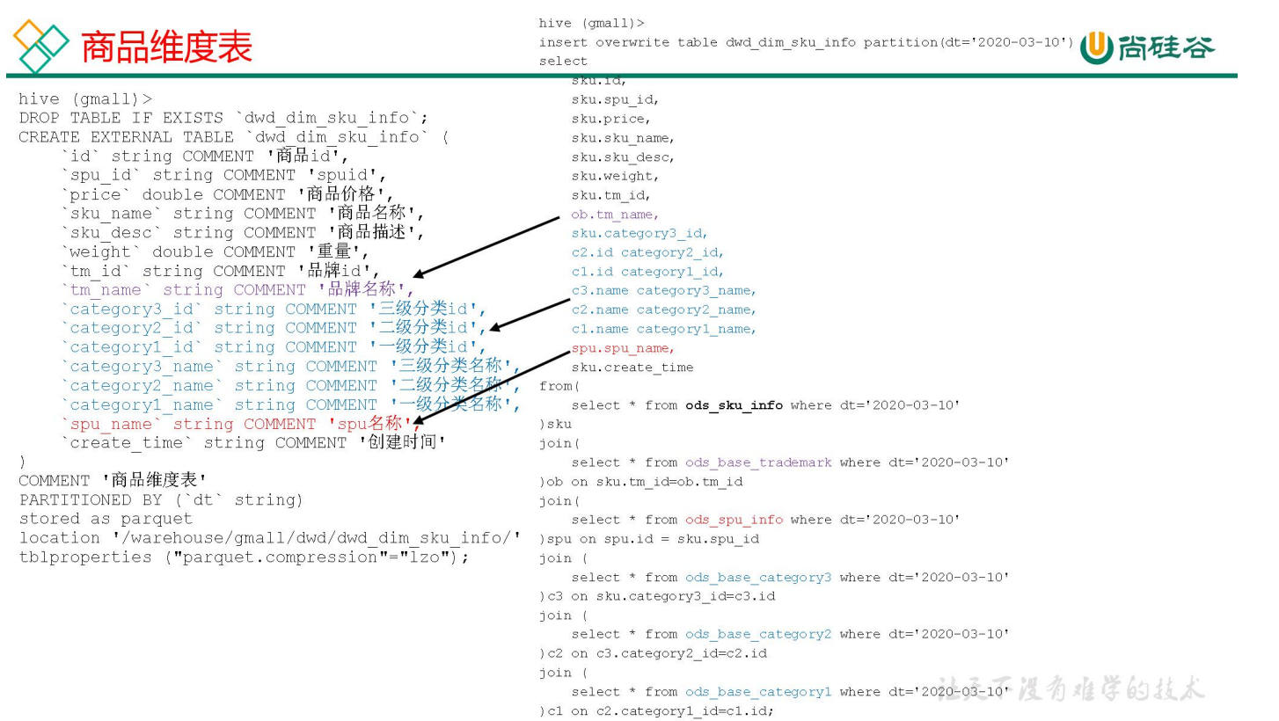Viewport: 1279px width, 721px height.
Task: Click the bold ods_sku_info table name
Action: (735, 405)
